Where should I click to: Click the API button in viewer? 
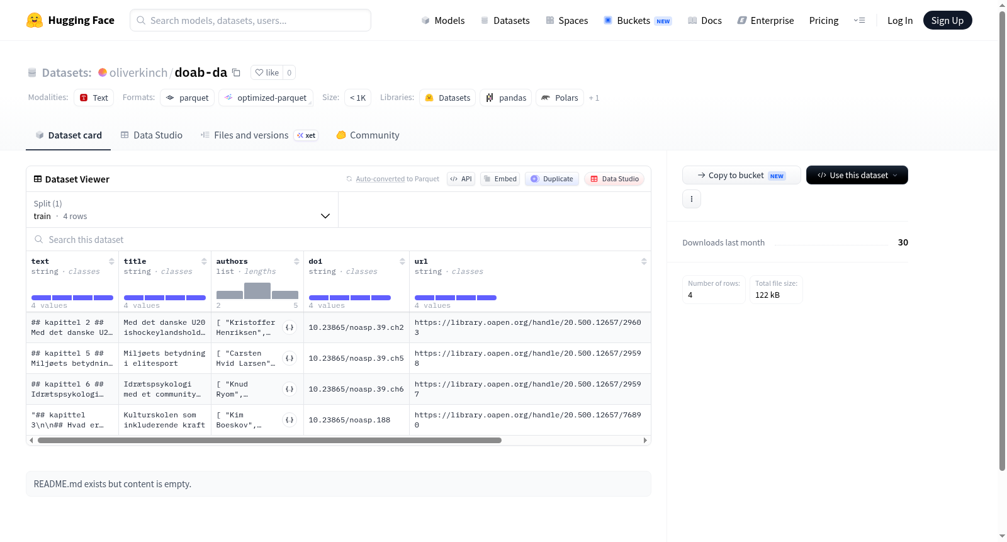(461, 179)
